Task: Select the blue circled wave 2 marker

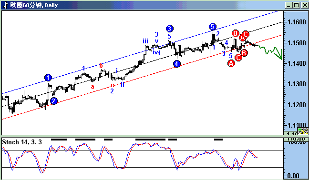Action: (x=53, y=101)
